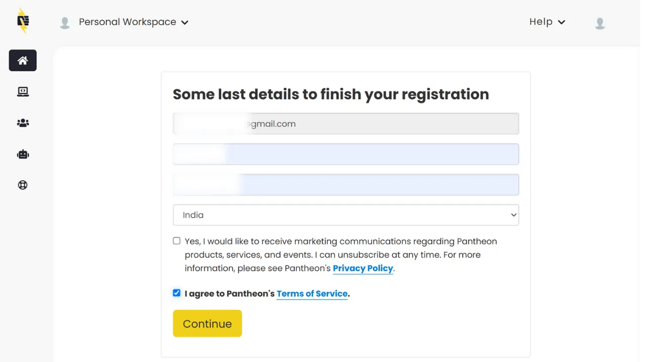Click the yellow Continue button

(x=207, y=323)
